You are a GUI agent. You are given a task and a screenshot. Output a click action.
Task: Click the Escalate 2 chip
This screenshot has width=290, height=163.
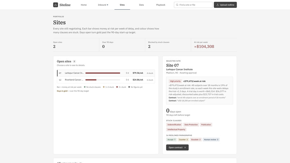[x=196, y=140]
